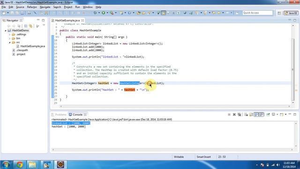Switch to the Java EE perspective button
Image resolution: width=300 pixels, height=169 pixels.
click(x=291, y=13)
